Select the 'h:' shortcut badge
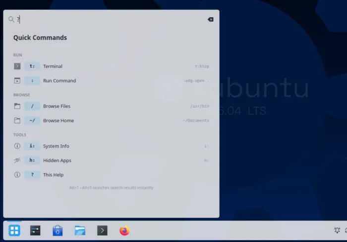The width and height of the screenshot is (347, 242). [x=32, y=160]
